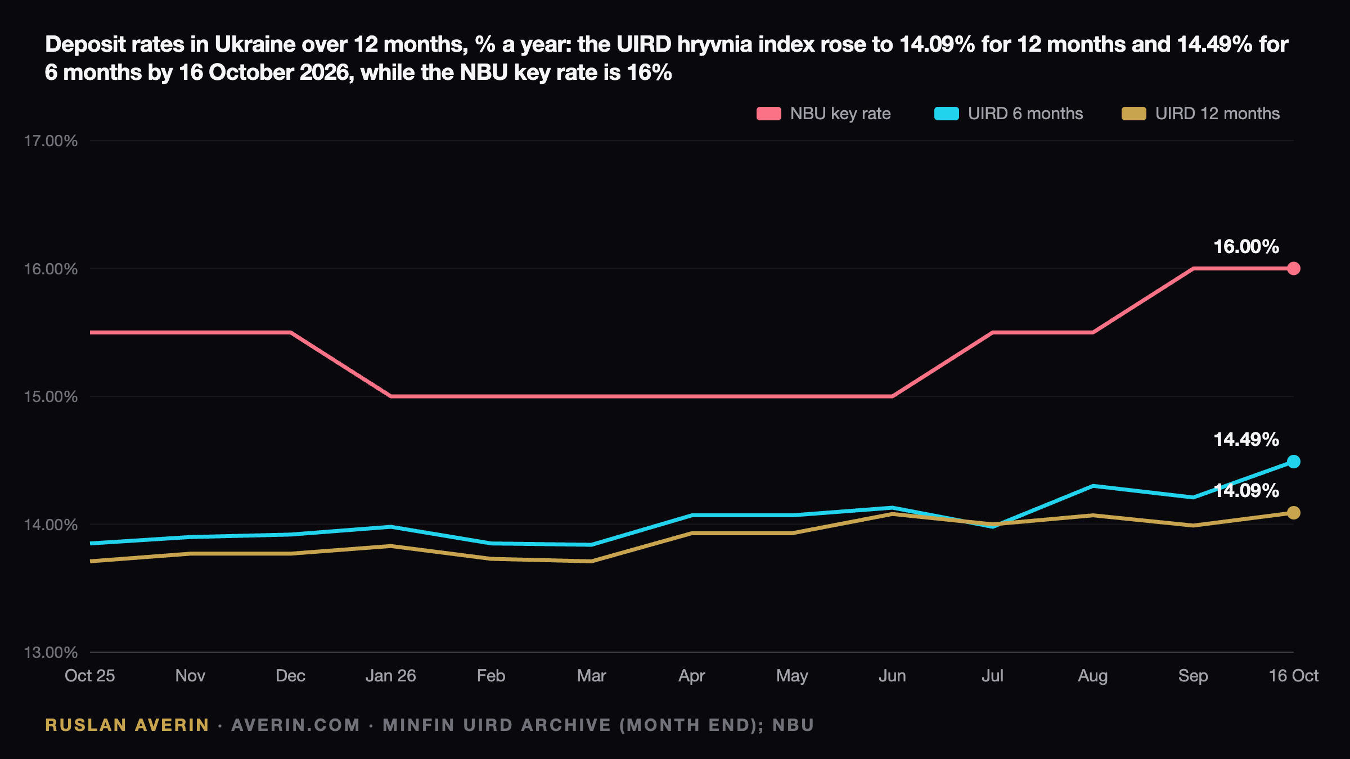Click the 'May' x-axis label
1350x759 pixels.
[x=792, y=676]
